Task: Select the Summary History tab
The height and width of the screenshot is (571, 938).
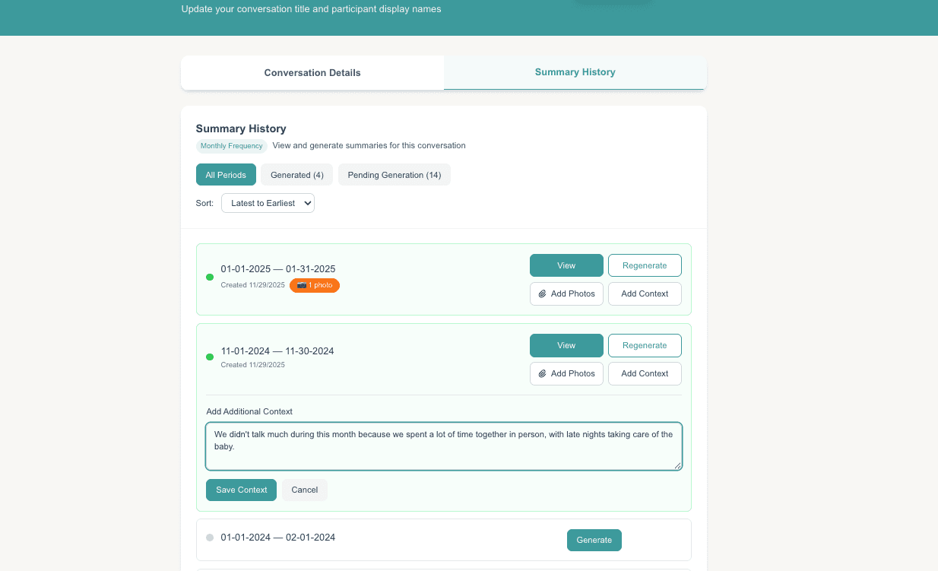Action: [x=575, y=71]
